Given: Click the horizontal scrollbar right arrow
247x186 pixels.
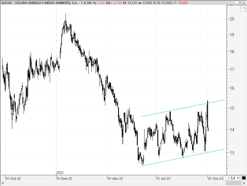Looking at the screenshot, I should point(244,183).
